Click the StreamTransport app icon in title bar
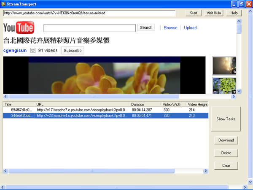Image resolution: width=253 pixels, height=190 pixels. tap(4, 4)
